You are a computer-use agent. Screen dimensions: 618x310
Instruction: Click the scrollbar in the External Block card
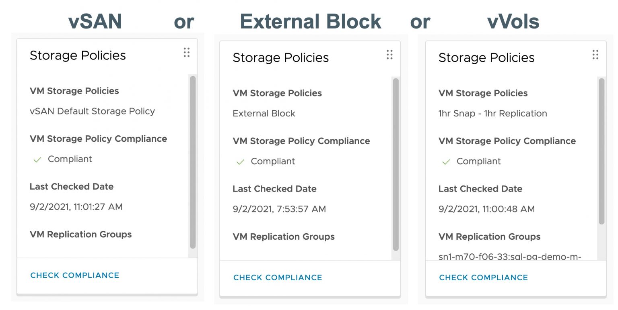396,164
